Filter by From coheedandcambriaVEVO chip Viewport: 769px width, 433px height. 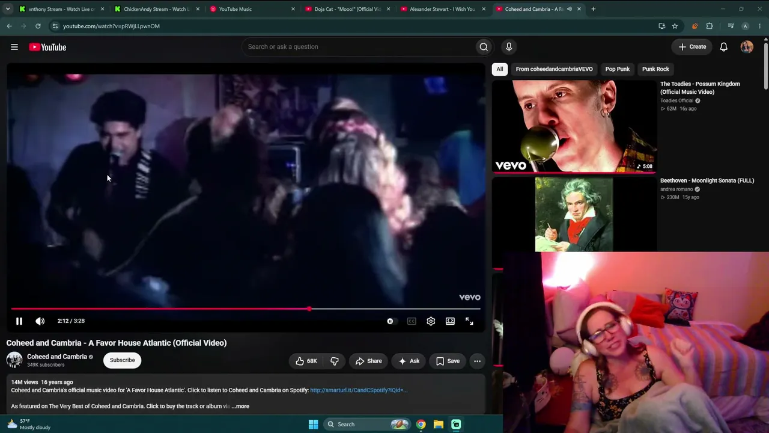click(x=554, y=69)
